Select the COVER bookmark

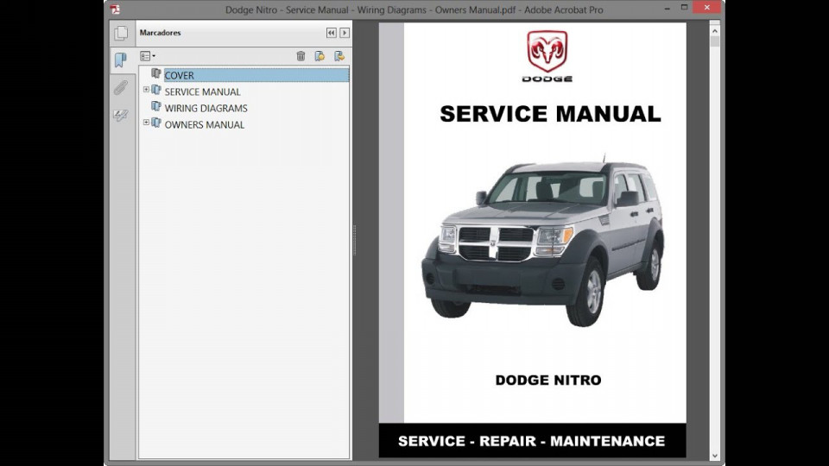(x=180, y=75)
